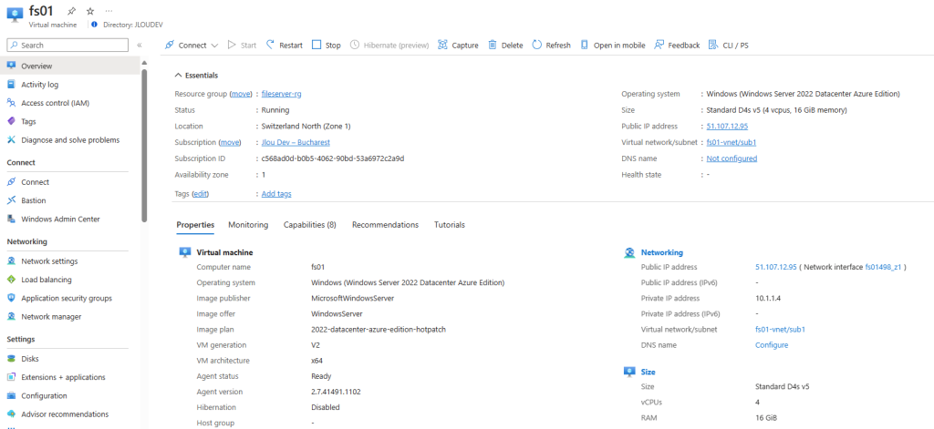
Task: Click the directory info icon near JLOUDEV
Action: click(95, 25)
